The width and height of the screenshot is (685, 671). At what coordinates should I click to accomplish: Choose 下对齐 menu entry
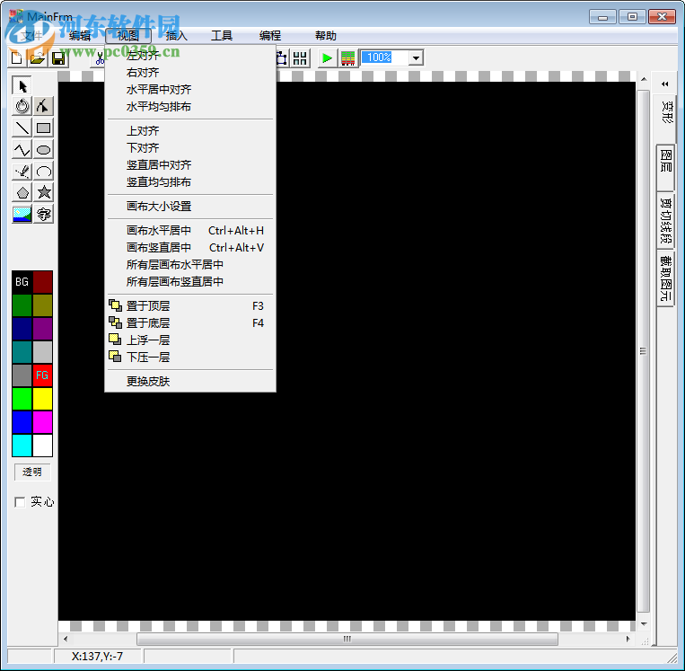(x=190, y=147)
